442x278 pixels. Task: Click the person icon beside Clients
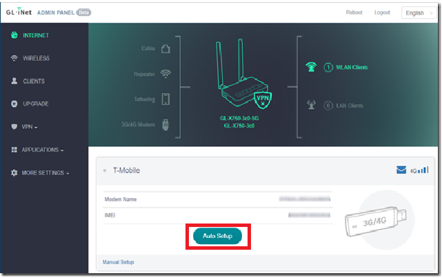coord(14,81)
